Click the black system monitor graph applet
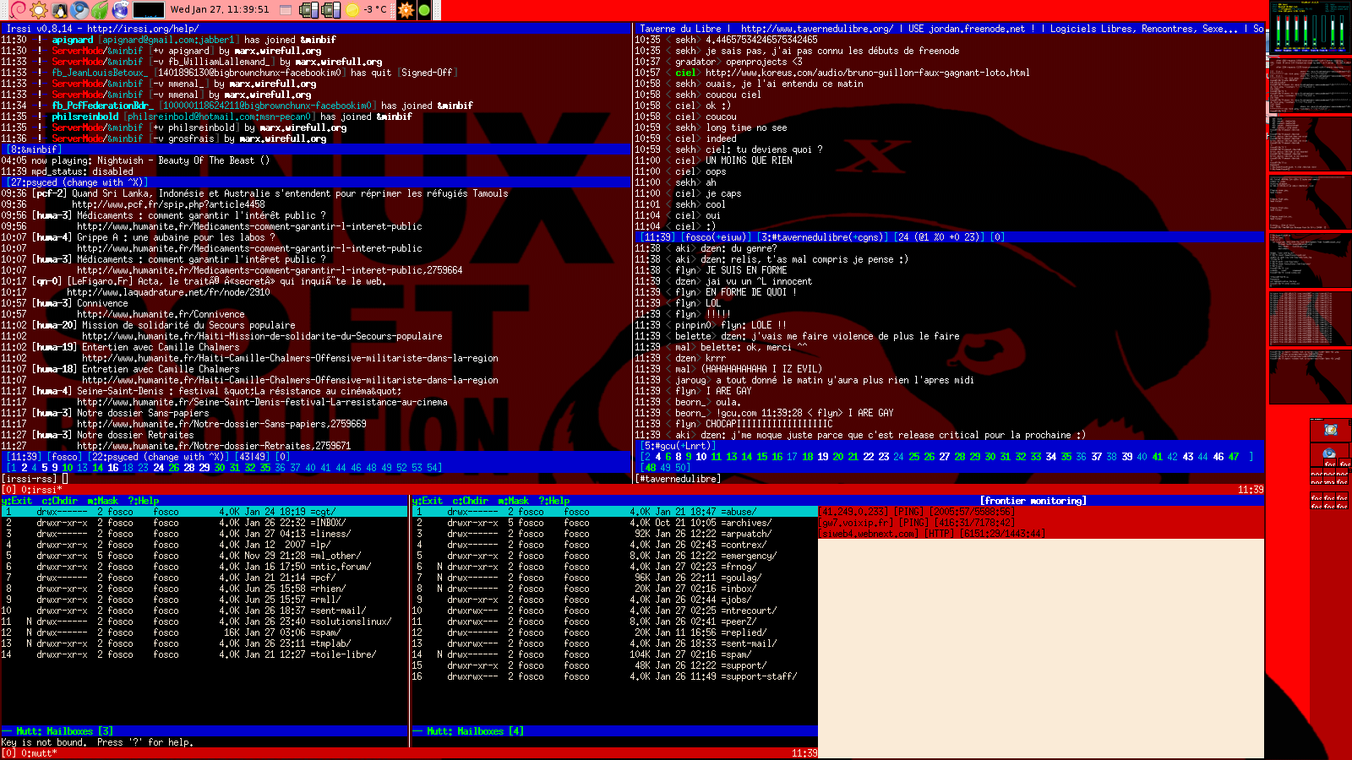The height and width of the screenshot is (760, 1352). coord(149,10)
